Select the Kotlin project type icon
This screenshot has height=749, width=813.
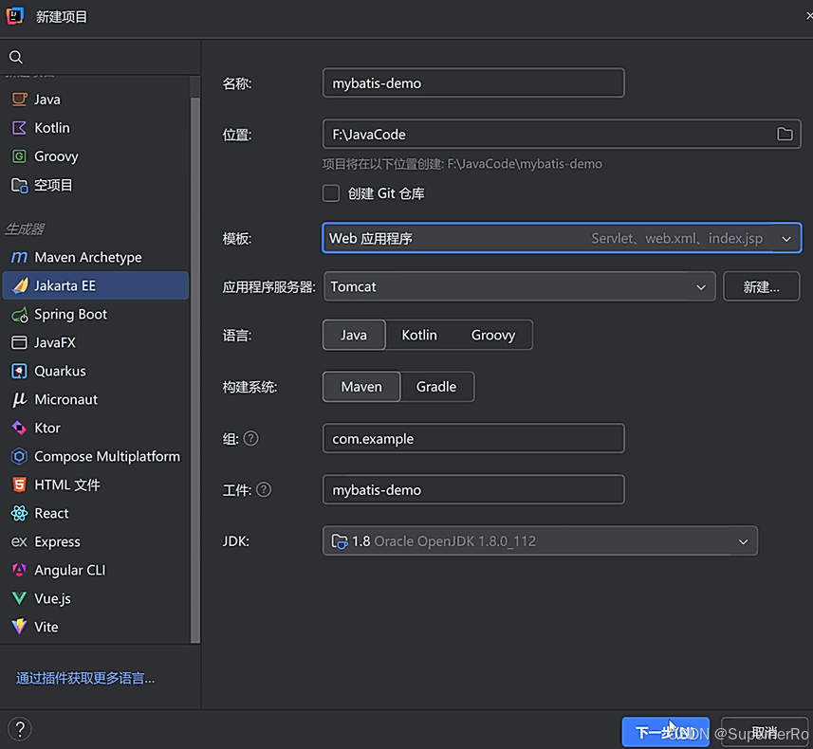coord(19,127)
